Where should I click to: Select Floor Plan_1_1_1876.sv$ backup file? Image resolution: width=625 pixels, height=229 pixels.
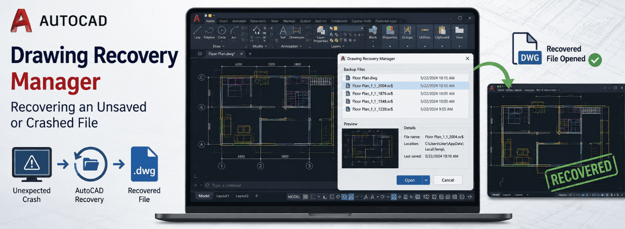point(405,93)
